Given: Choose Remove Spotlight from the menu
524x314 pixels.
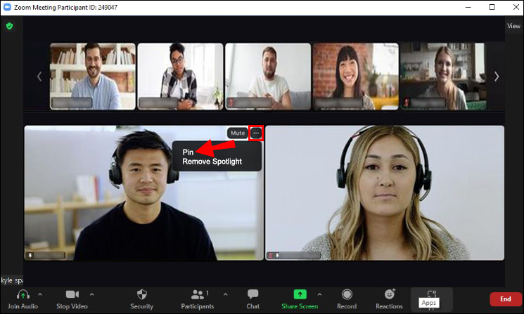Looking at the screenshot, I should point(212,162).
